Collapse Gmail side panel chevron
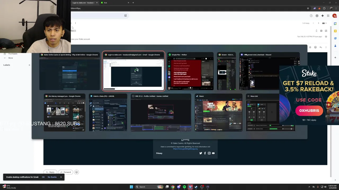Screen dimensions: 339x190 (335, 180)
